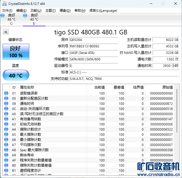Screen dimensions: 182x178
Task: Switch to the E: drive tab
Action: 34,19
